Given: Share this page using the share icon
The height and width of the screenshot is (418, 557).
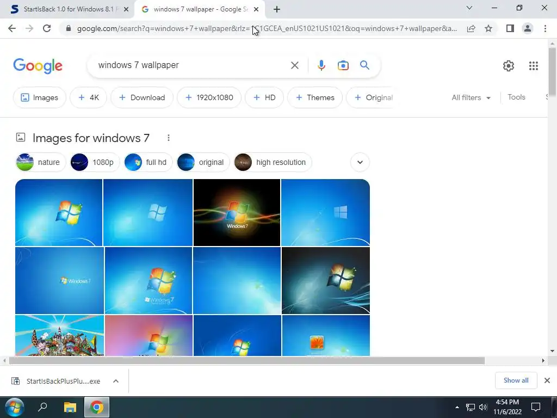Looking at the screenshot, I should pyautogui.click(x=471, y=28).
